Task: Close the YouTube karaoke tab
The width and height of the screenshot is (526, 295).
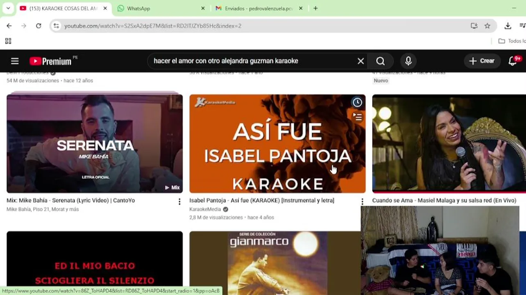Action: [105, 8]
